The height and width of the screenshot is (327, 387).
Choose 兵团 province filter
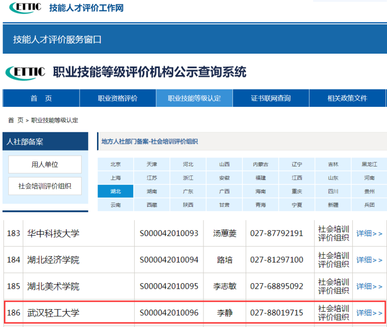[x=370, y=205]
